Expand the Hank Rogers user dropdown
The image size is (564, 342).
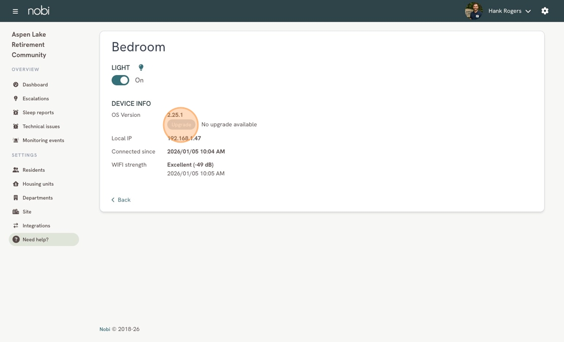[528, 11]
